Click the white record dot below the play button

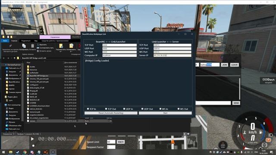click(x=33, y=146)
